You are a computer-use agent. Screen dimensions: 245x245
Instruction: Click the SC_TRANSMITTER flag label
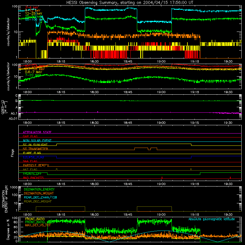tap(36, 149)
